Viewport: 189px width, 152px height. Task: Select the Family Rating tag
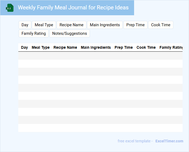[x=34, y=33]
